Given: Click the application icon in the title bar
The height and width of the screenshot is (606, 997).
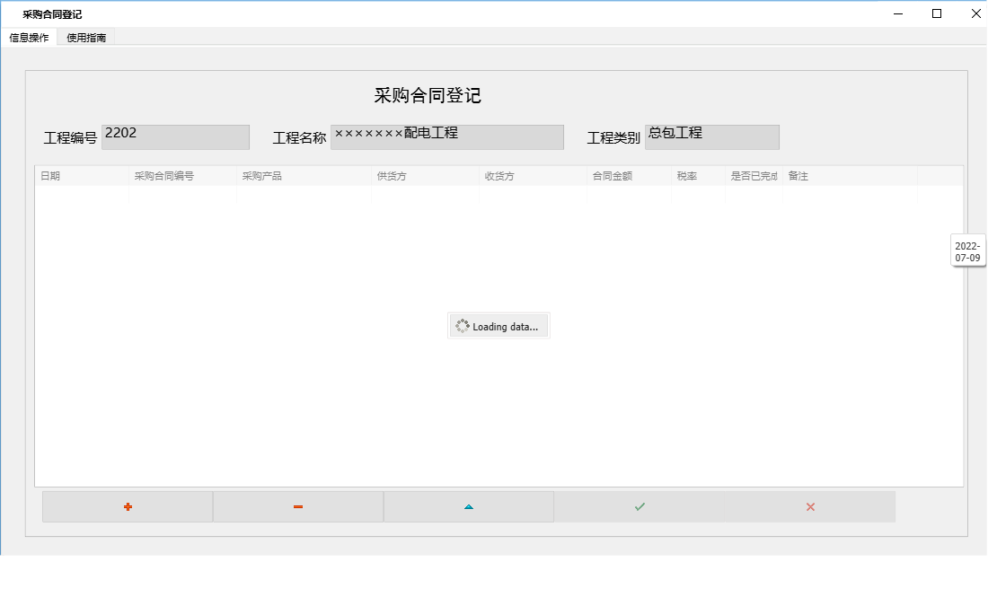Looking at the screenshot, I should click(13, 13).
